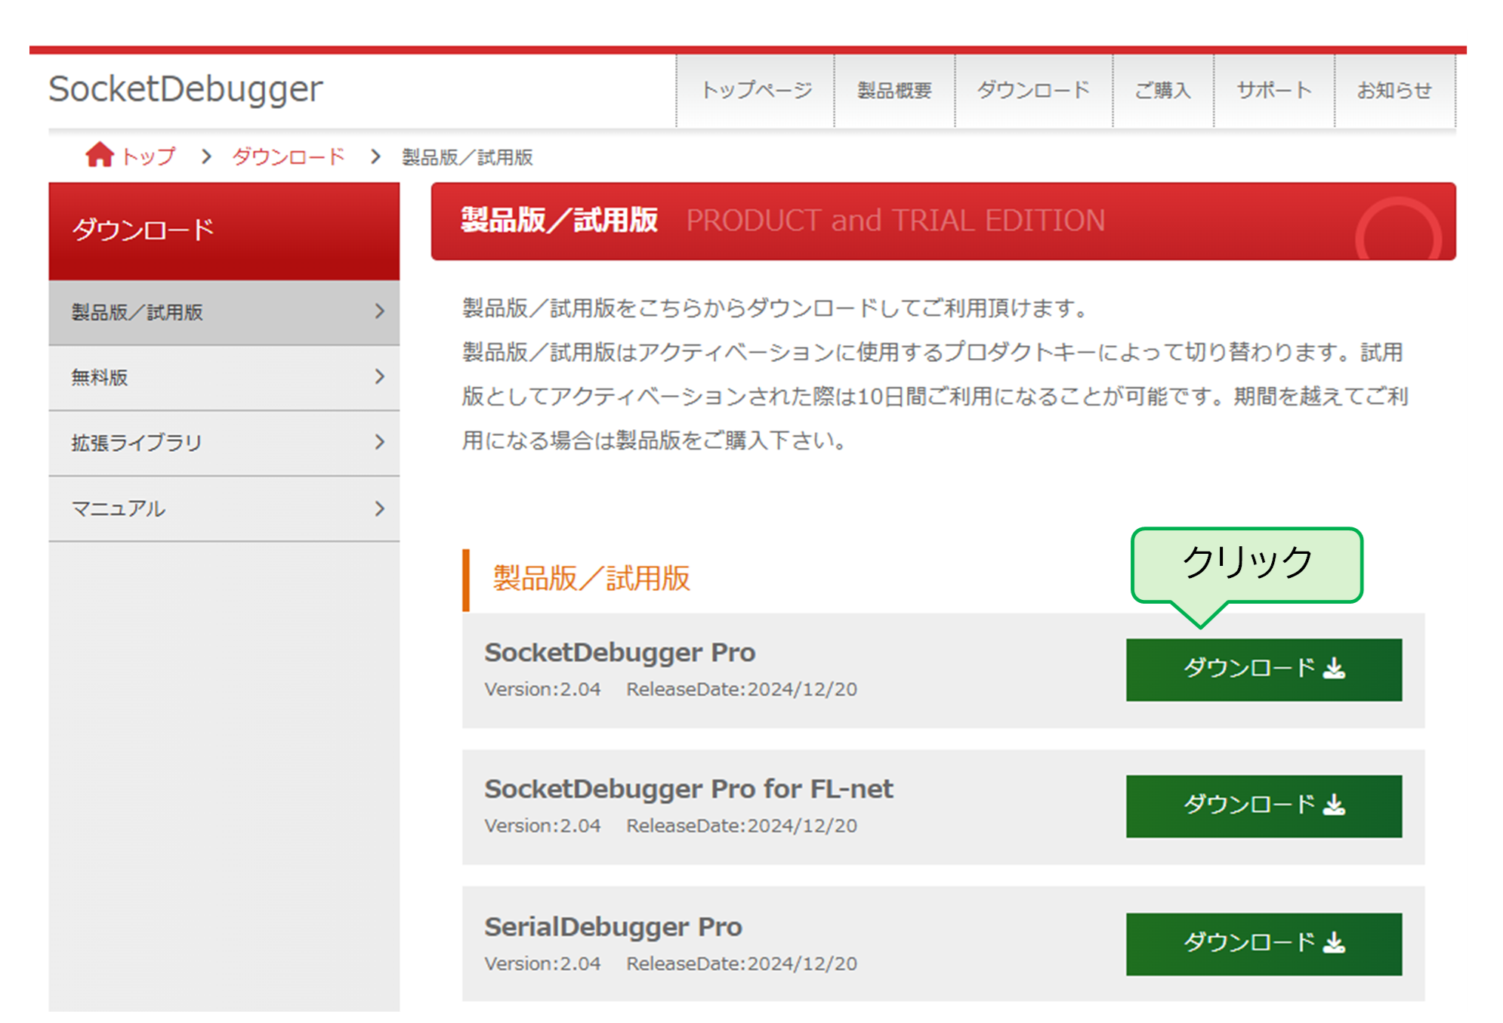
Task: Click ダウンロード for SerialDebugger Pro
Action: pos(1263,943)
